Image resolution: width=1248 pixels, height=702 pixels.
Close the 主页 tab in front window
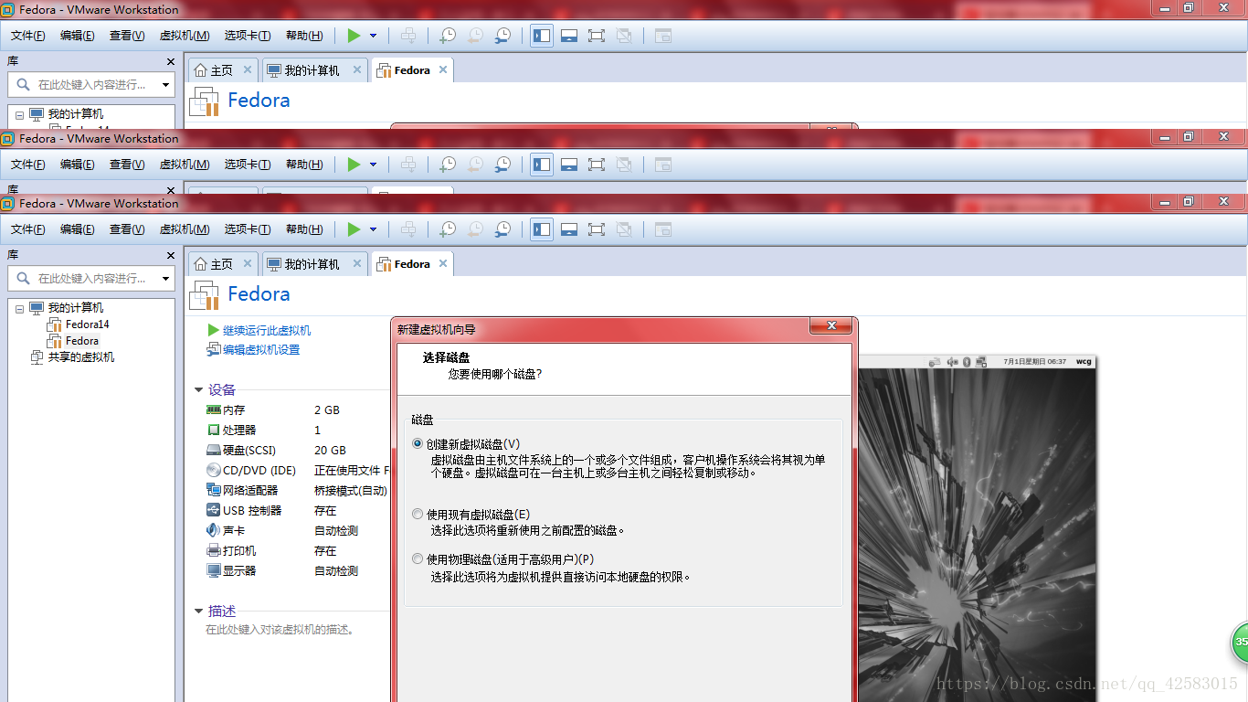pos(247,263)
